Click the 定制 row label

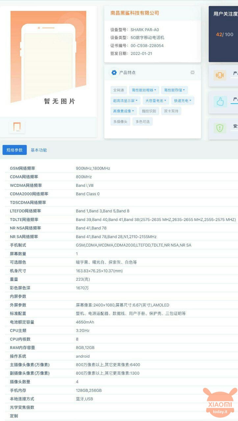[14, 416]
